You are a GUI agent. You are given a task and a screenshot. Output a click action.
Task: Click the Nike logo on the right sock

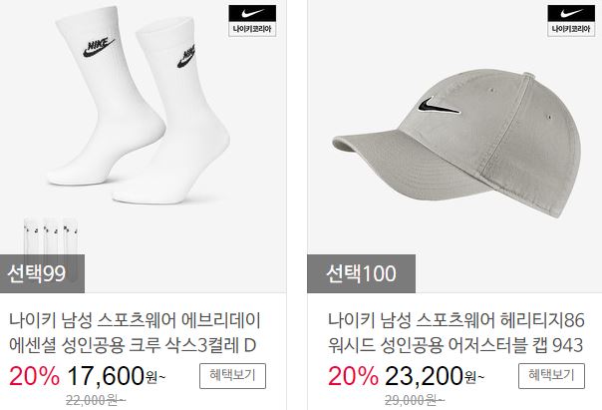pyautogui.click(x=185, y=57)
